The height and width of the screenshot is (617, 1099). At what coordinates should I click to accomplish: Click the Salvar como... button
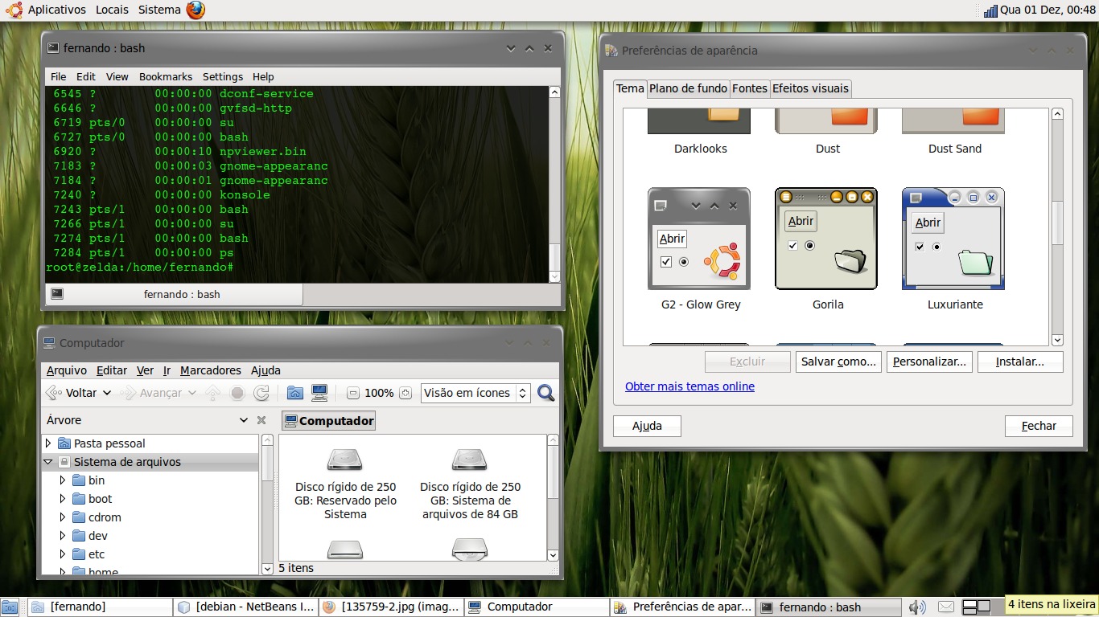[838, 362]
